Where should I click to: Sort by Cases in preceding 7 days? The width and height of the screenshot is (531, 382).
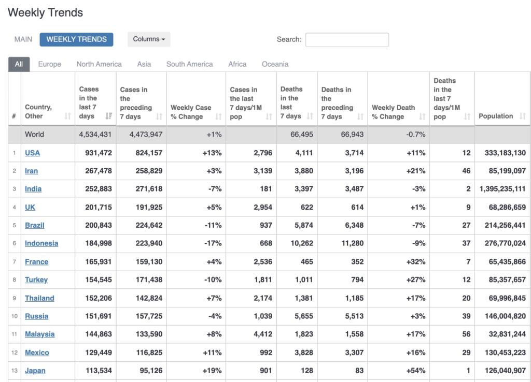click(x=159, y=116)
